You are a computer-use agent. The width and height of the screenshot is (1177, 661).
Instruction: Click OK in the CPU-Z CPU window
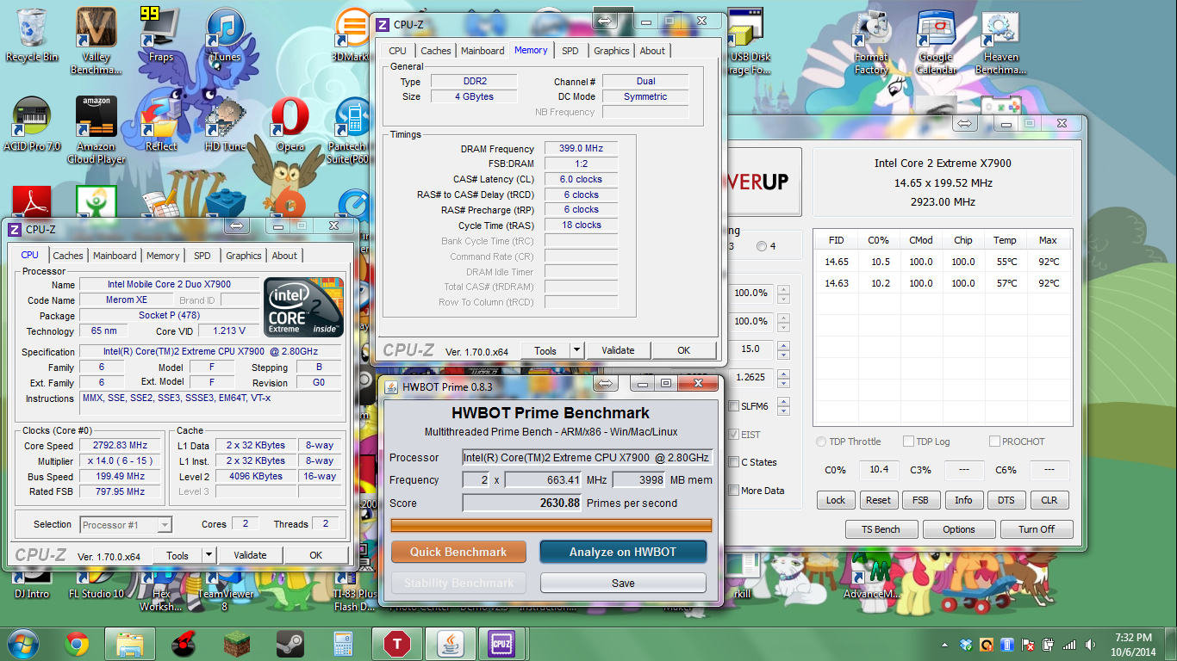[x=316, y=555]
